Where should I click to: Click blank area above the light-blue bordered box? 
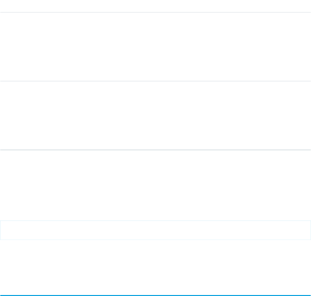tap(155, 185)
